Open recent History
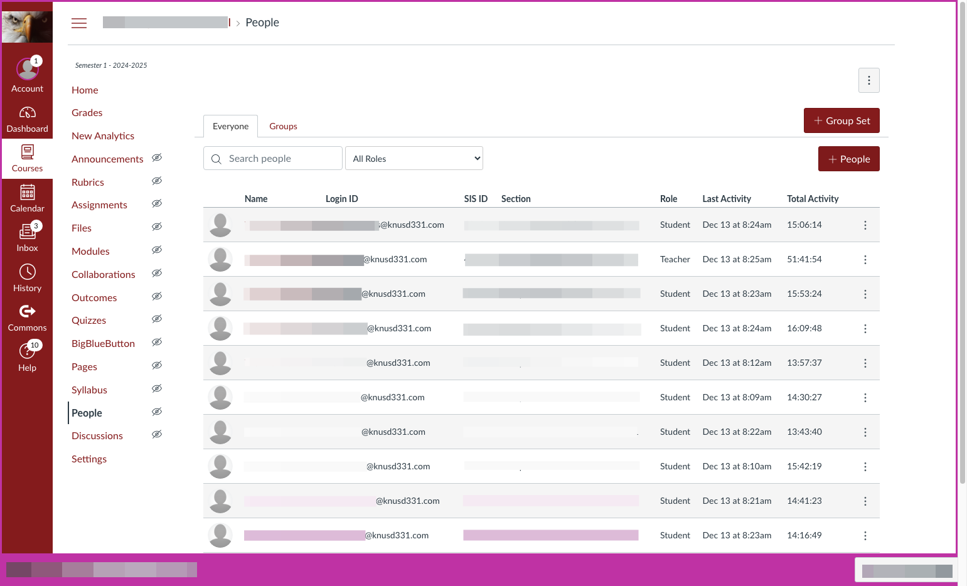The height and width of the screenshot is (586, 967). 27,278
